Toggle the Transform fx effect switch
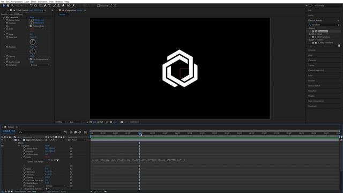343x193 pixels. 4,17
